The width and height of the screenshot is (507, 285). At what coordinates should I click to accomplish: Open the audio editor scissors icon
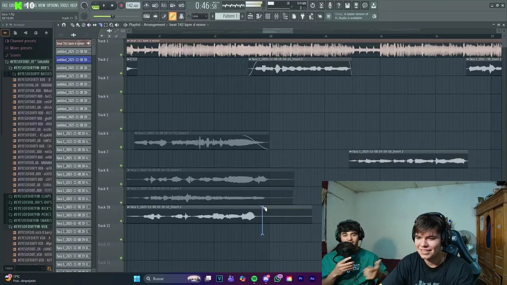click(322, 6)
